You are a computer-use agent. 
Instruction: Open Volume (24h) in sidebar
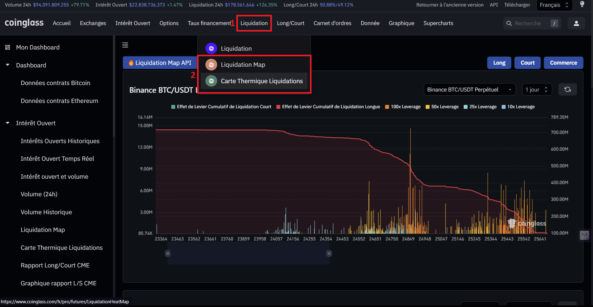39,194
